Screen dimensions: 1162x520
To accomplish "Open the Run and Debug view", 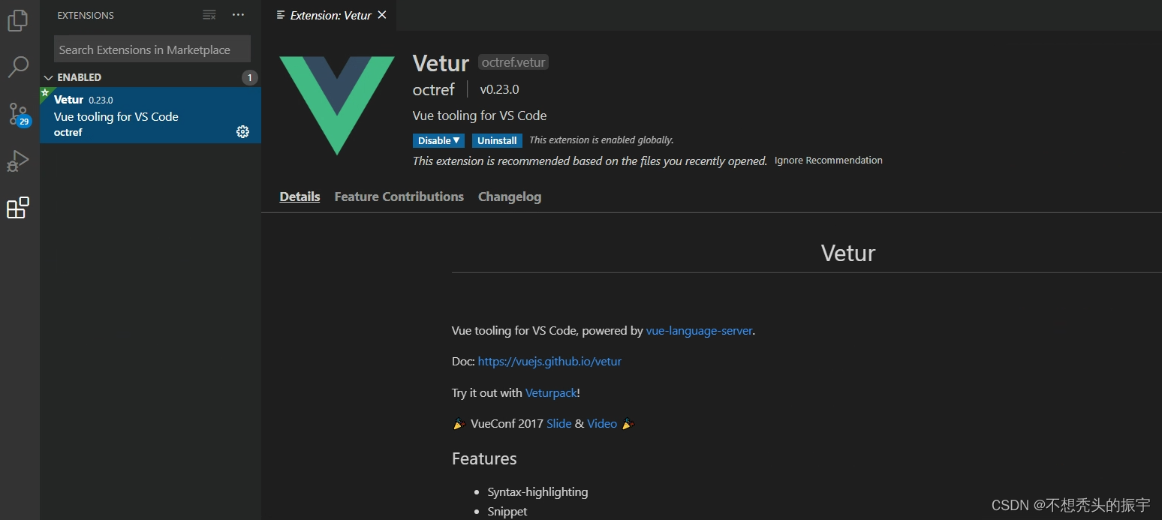I will (18, 161).
